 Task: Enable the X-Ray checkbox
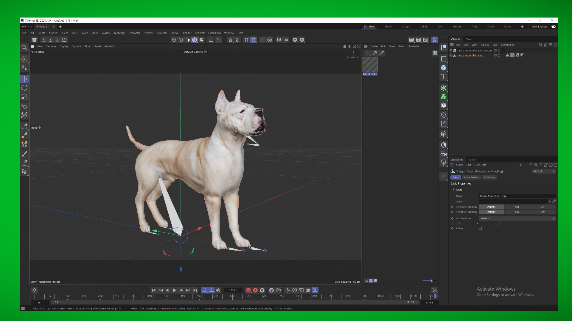tap(480, 228)
